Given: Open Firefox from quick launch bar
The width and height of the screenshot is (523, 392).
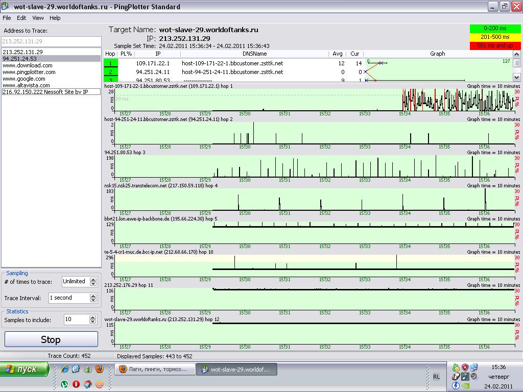Looking at the screenshot, I should 100,369.
